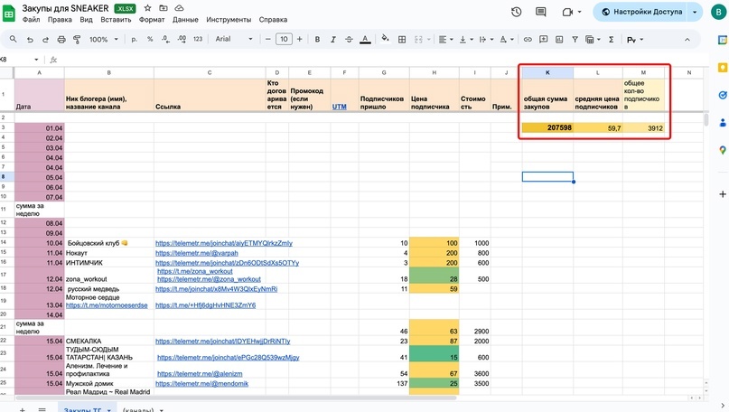Viewport: 729px width, 412px height.
Task: Click the move-to-folder icon
Action: [164, 8]
